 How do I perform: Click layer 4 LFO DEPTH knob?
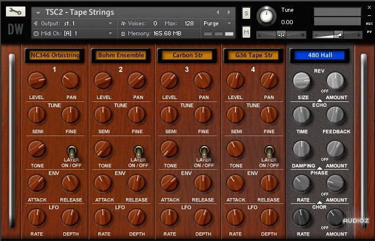pyautogui.click(x=269, y=217)
